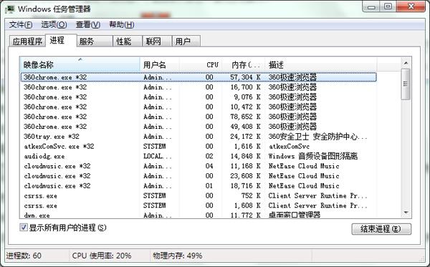
Task: Select the atkexComSvc.exe process row
Action: [x=199, y=146]
